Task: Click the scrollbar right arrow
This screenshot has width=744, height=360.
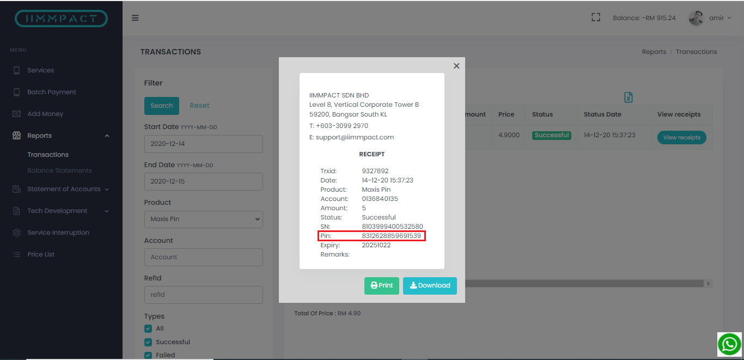Action: pos(709,284)
